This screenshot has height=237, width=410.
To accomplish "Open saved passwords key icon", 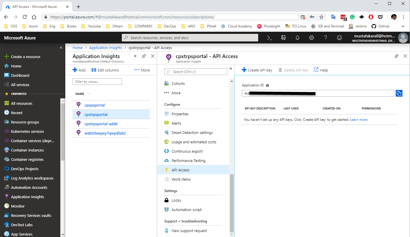I will 312,17.
